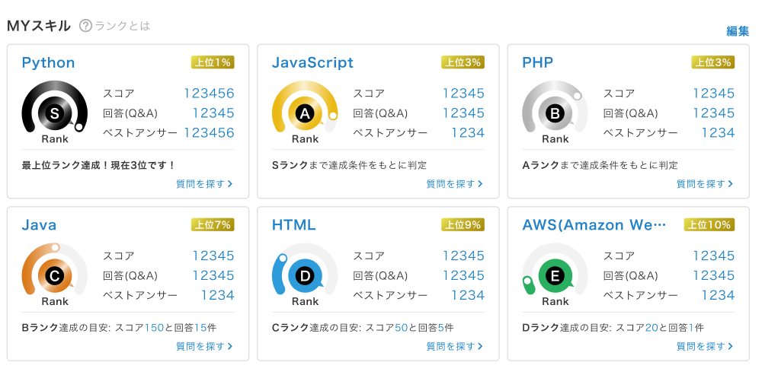762x378 pixels.
Task: Click the ランクとは help text
Action: click(x=122, y=26)
